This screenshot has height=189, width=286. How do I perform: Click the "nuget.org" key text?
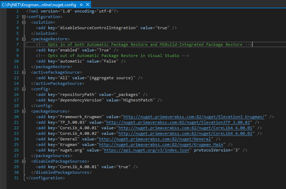(71, 150)
